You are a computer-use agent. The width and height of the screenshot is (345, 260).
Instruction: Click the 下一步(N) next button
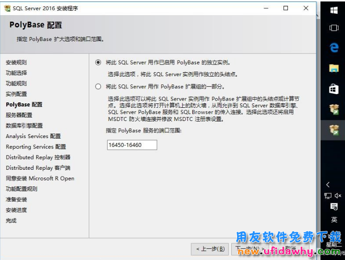[x=249, y=249]
